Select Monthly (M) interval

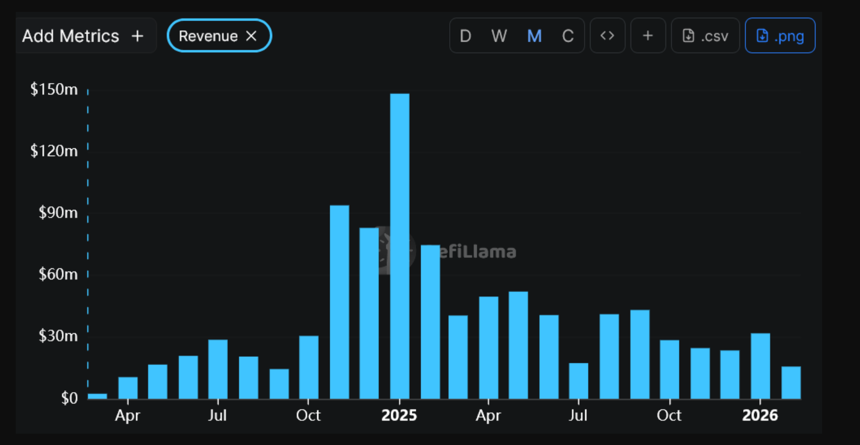[x=534, y=36]
